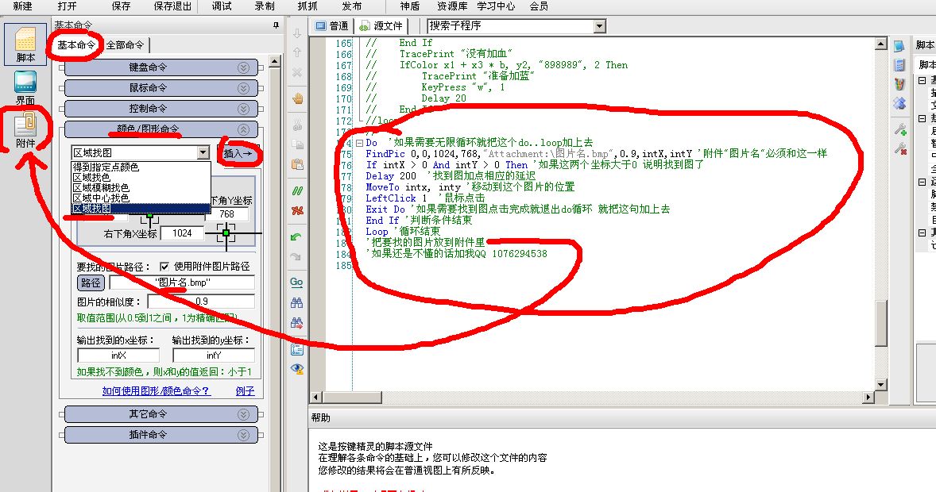
Task: Click the 图片的相似度 field showing 0.9
Action: pos(202,302)
